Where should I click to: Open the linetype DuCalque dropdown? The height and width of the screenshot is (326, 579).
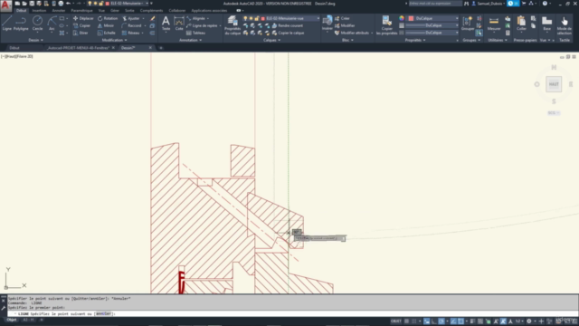tap(432, 33)
